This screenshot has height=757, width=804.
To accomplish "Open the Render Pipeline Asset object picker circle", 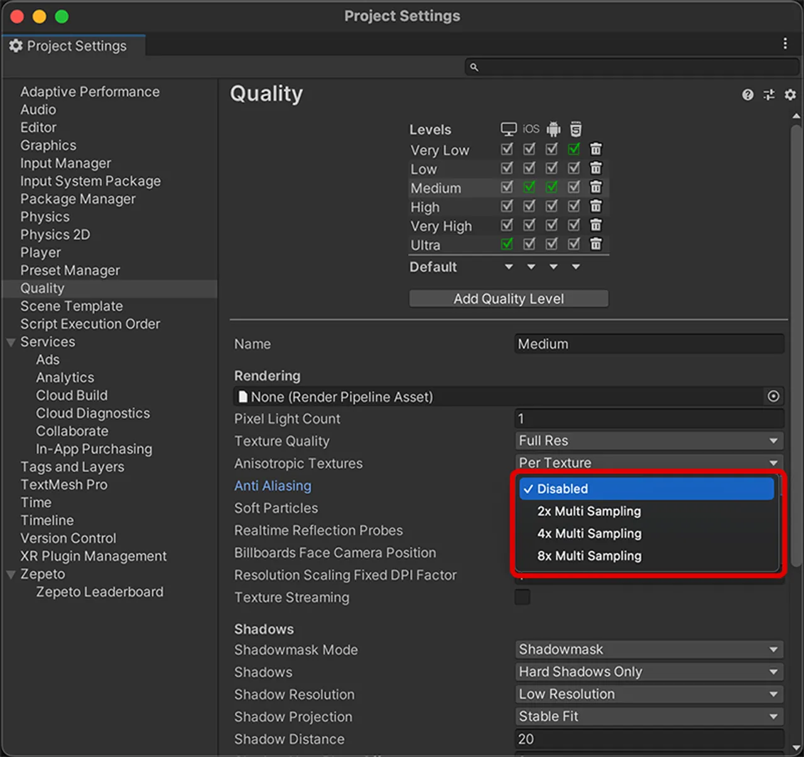I will [x=773, y=396].
